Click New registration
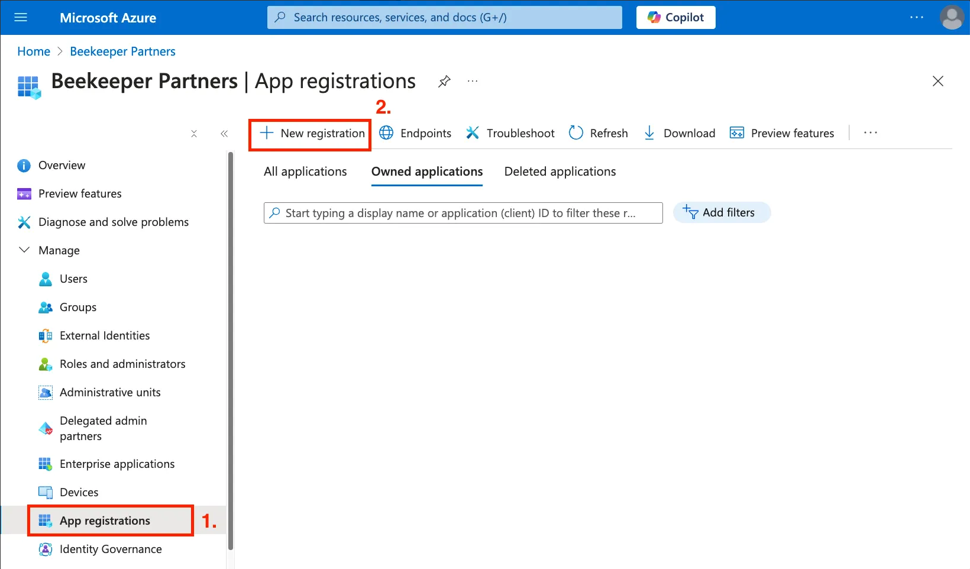 [312, 133]
